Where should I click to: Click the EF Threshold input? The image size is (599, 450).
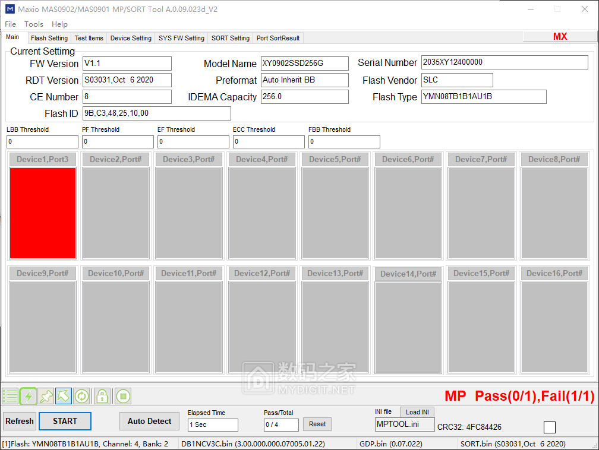click(x=193, y=142)
